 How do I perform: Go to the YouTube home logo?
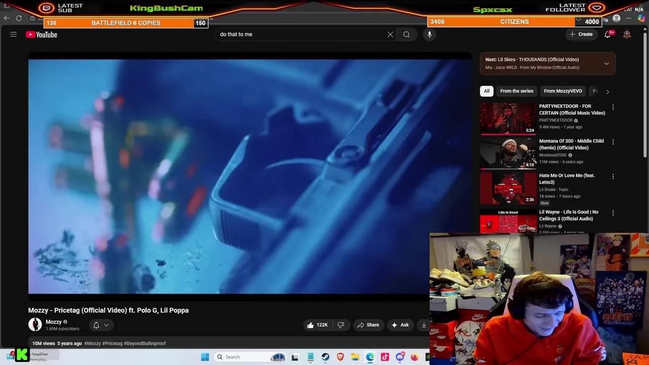[x=42, y=34]
